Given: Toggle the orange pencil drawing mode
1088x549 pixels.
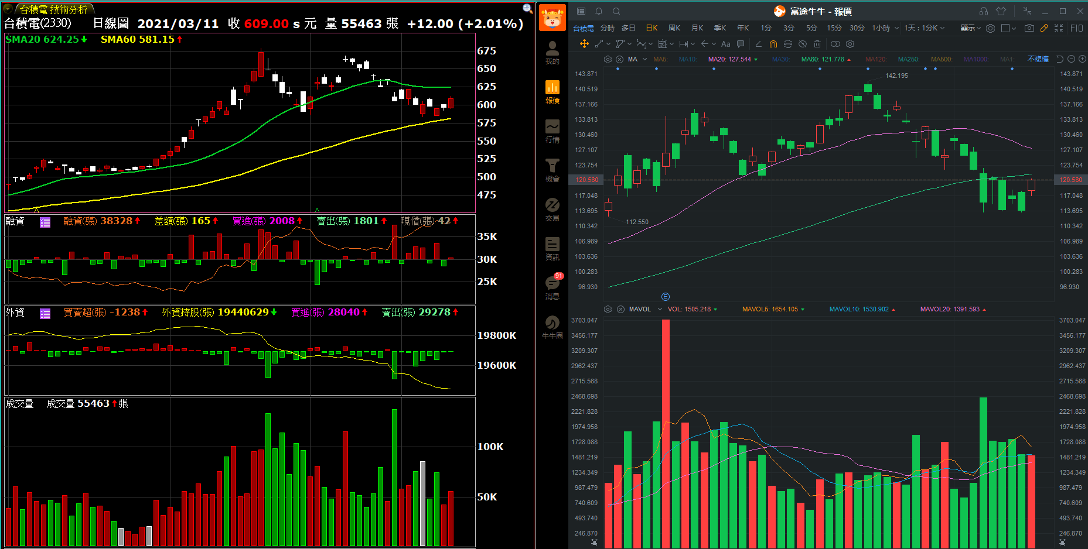Looking at the screenshot, I should (x=1044, y=28).
